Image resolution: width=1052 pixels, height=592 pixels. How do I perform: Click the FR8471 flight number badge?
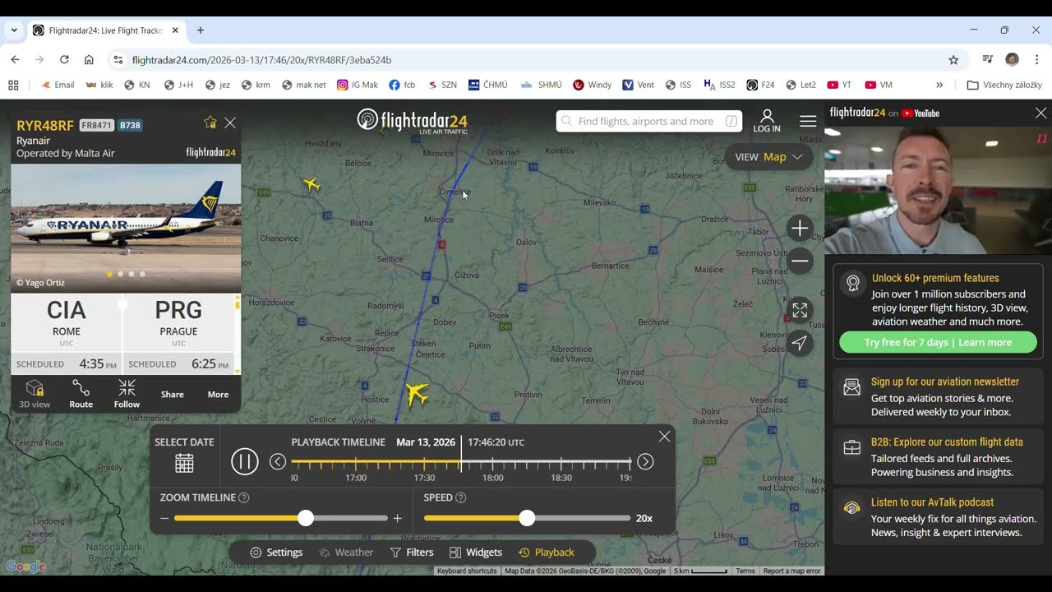pyautogui.click(x=96, y=126)
